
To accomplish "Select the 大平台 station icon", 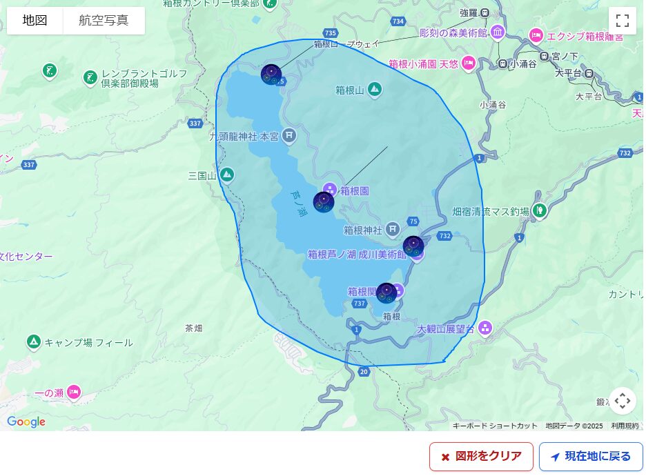I will tap(589, 73).
